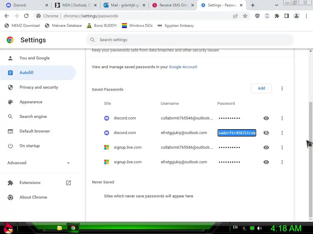Open Windows ISOs bookmark
The height and width of the screenshot is (234, 313).
tap(137, 26)
